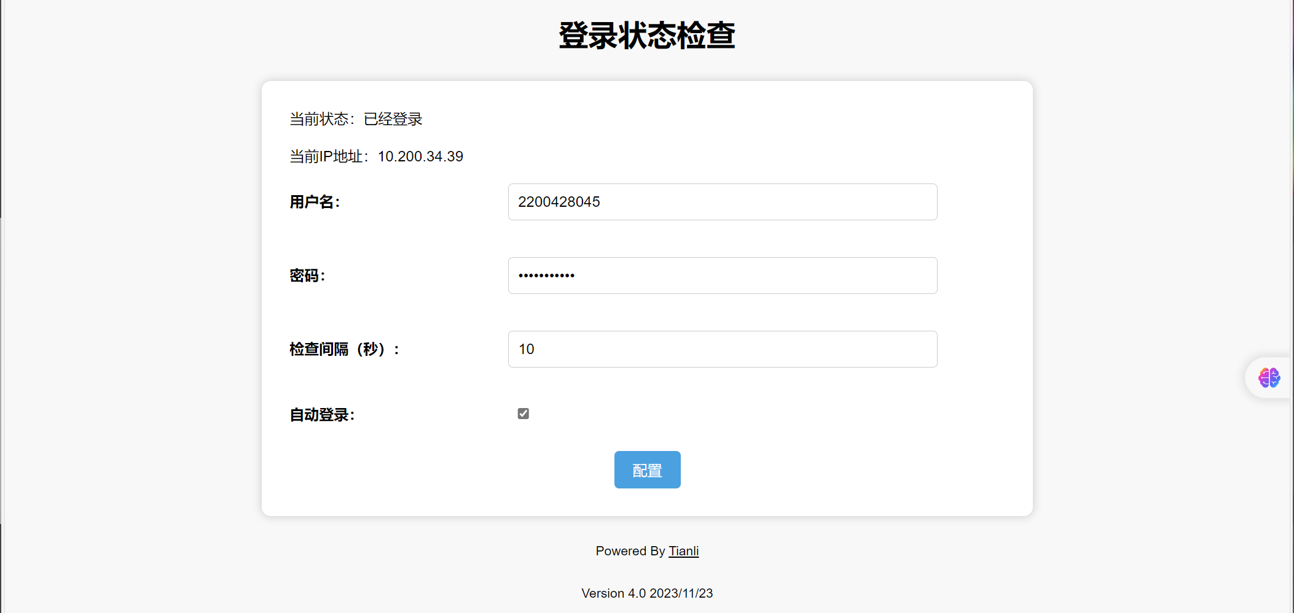This screenshot has width=1294, height=613.
Task: Select the masked password input field
Action: pos(722,275)
